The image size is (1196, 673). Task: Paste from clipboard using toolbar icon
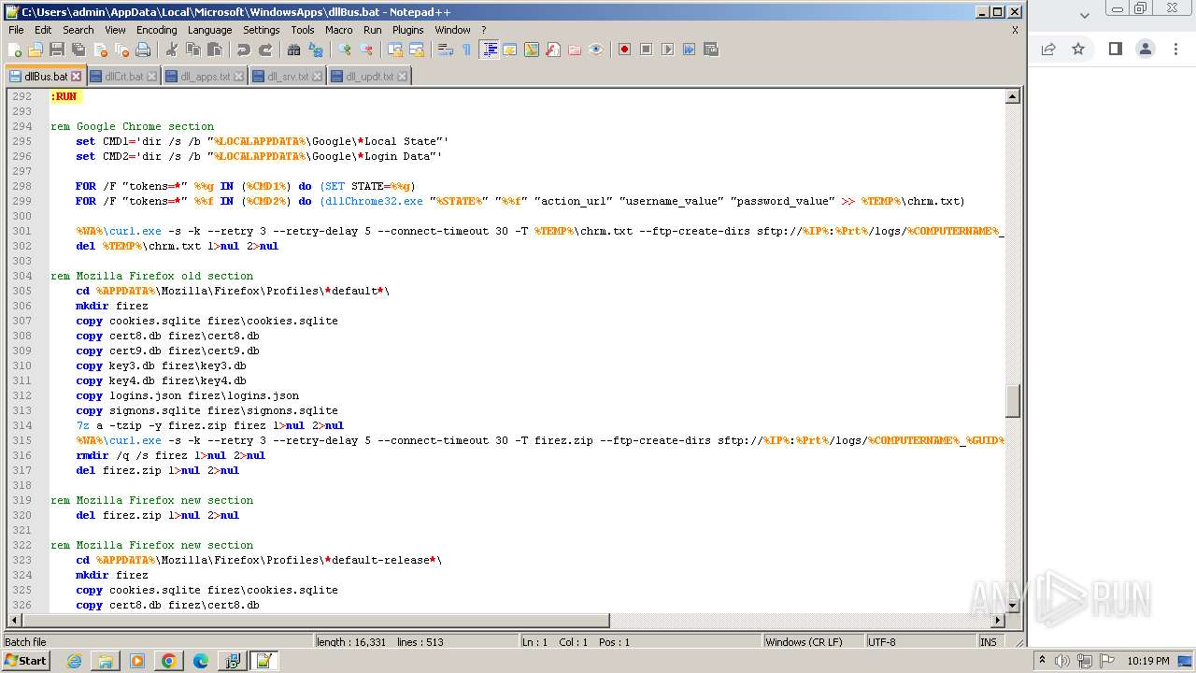pyautogui.click(x=215, y=50)
